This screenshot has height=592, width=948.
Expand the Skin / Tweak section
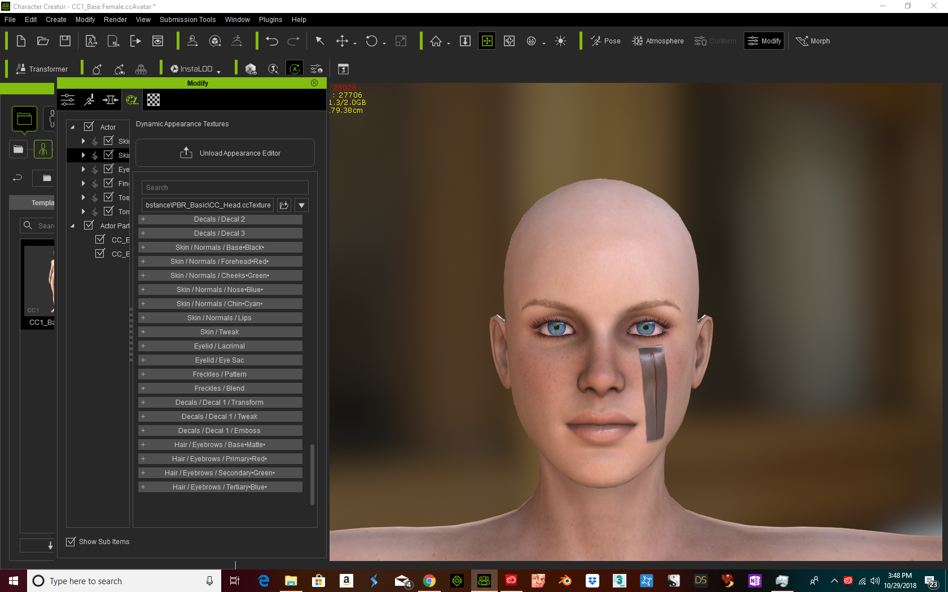pos(220,332)
